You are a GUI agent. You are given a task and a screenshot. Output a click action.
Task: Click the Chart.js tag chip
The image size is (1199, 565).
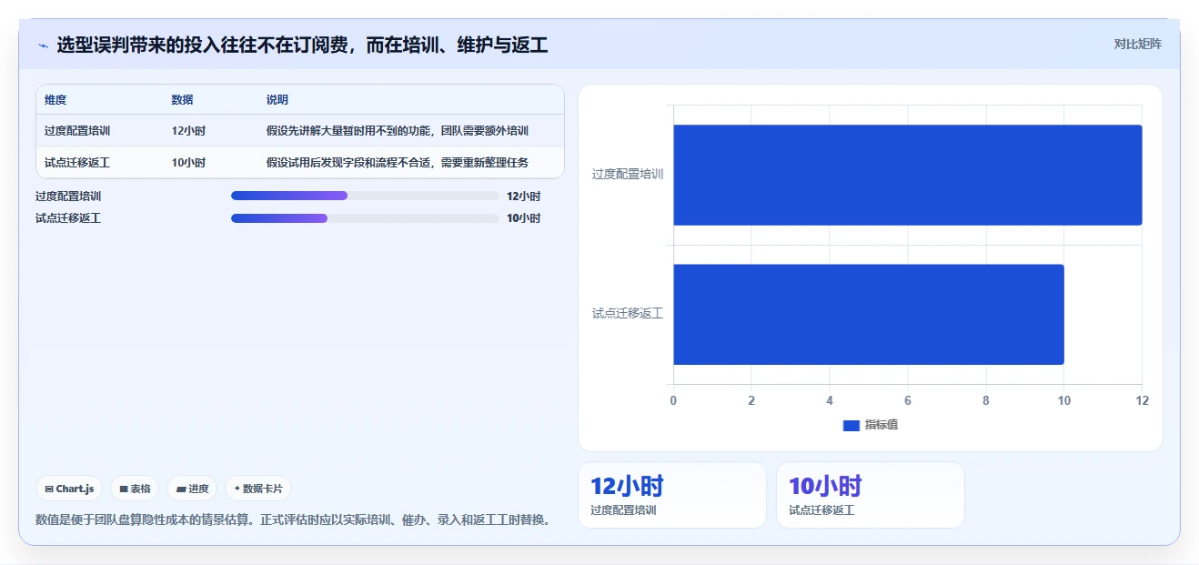click(69, 489)
